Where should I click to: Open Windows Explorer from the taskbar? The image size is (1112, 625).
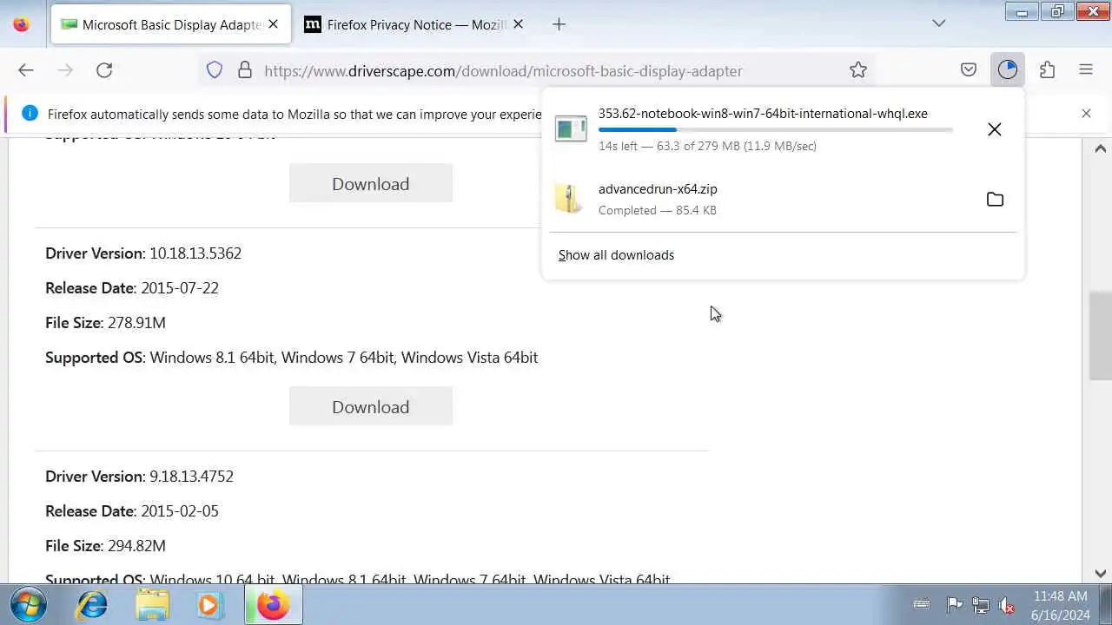tap(153, 604)
